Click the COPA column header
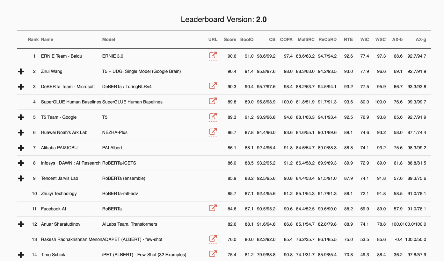 [286, 40]
